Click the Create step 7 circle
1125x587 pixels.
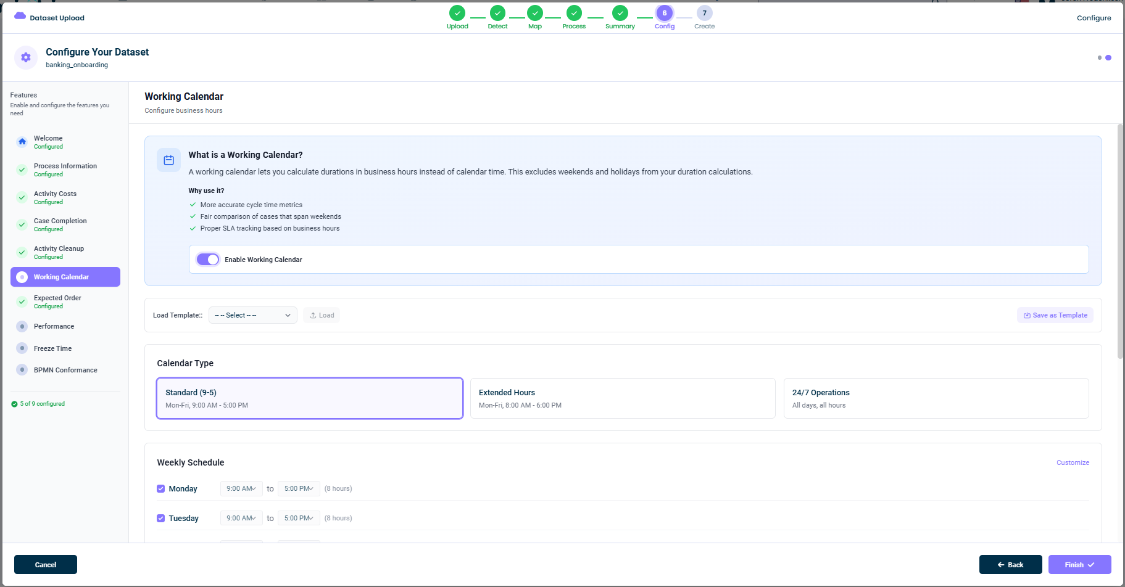click(704, 13)
